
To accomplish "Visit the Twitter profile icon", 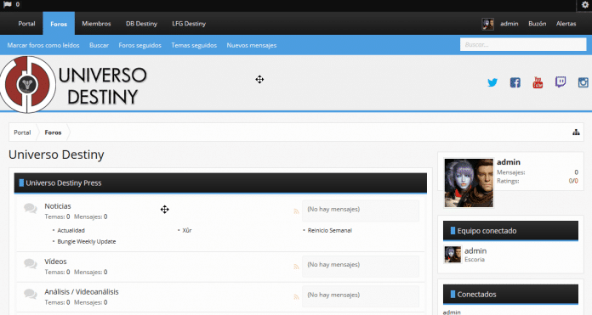I will click(492, 82).
